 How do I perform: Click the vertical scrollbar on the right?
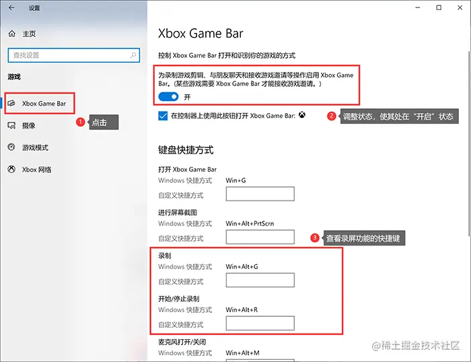tap(469, 143)
